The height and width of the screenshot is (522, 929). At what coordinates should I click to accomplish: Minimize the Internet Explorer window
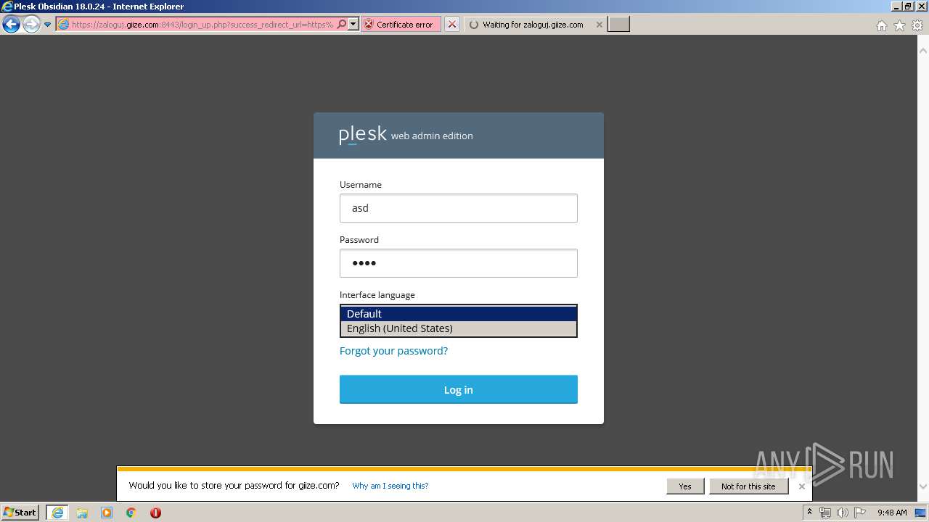(x=896, y=6)
